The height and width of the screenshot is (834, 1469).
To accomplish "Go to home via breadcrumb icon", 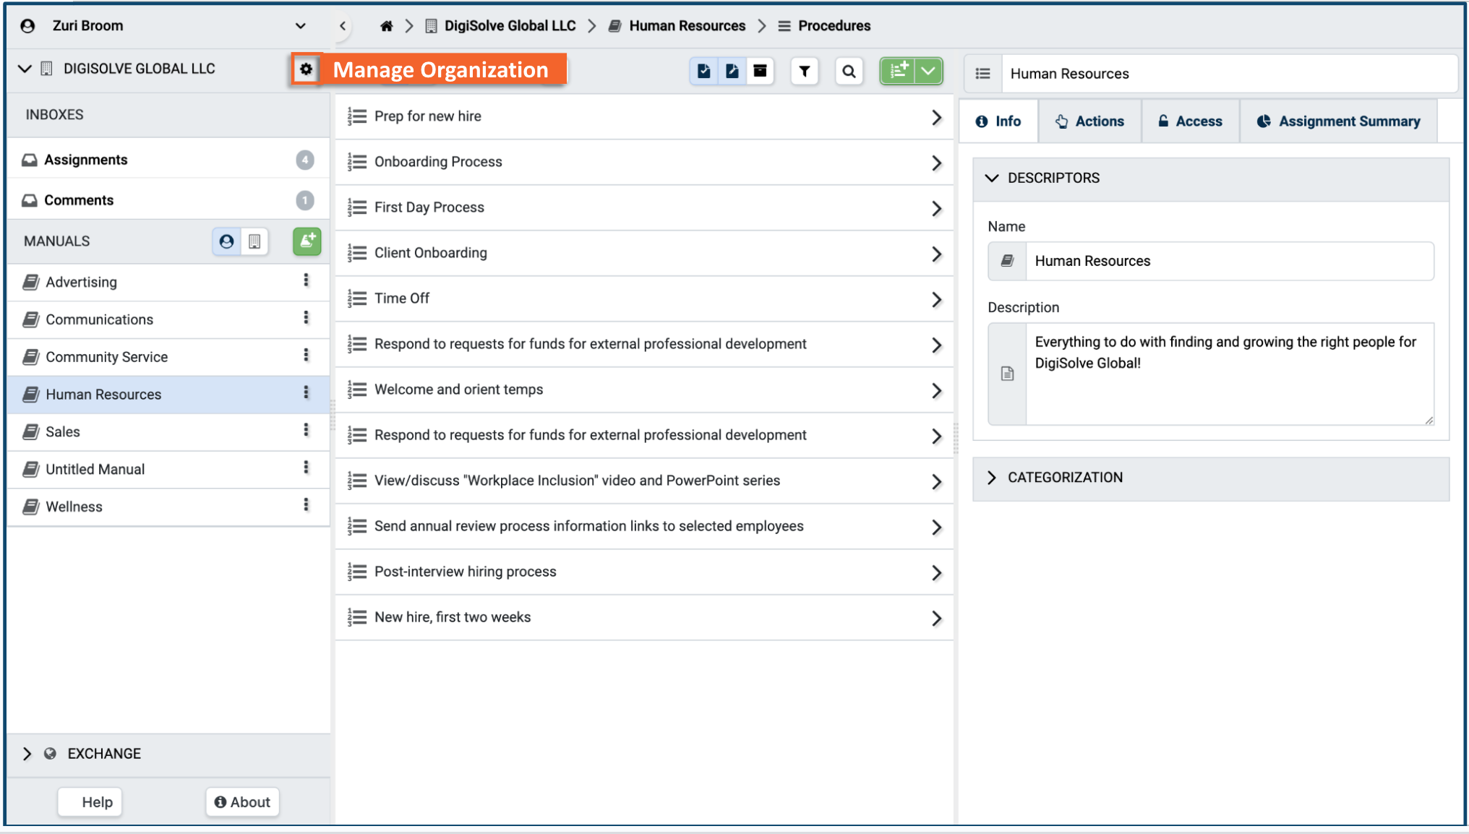I will click(x=387, y=26).
